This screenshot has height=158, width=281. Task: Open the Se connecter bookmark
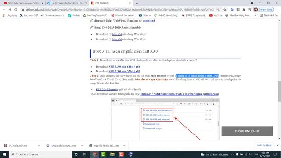coord(53,15)
